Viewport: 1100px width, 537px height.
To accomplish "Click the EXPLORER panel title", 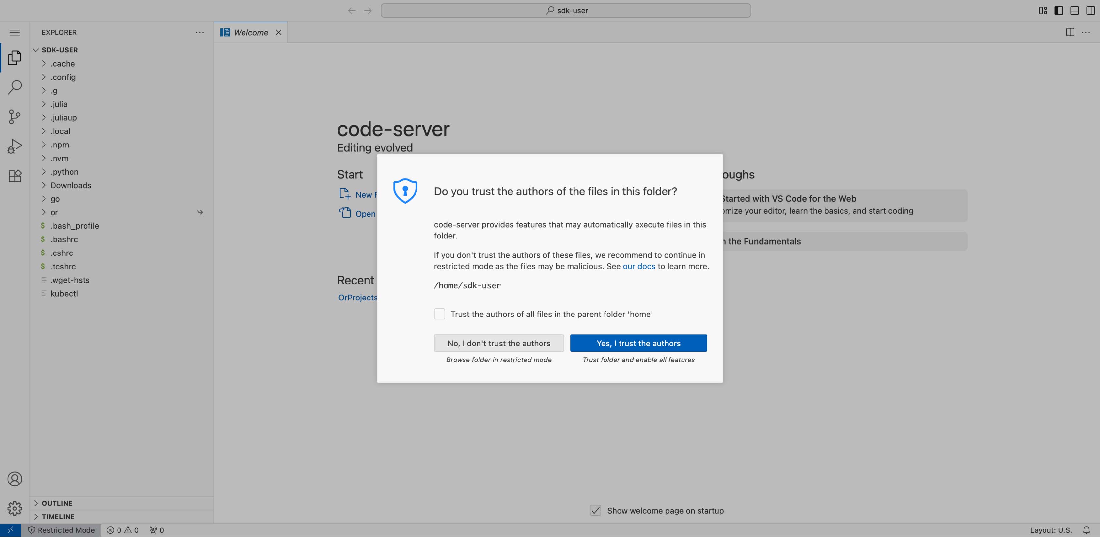I will tap(59, 32).
